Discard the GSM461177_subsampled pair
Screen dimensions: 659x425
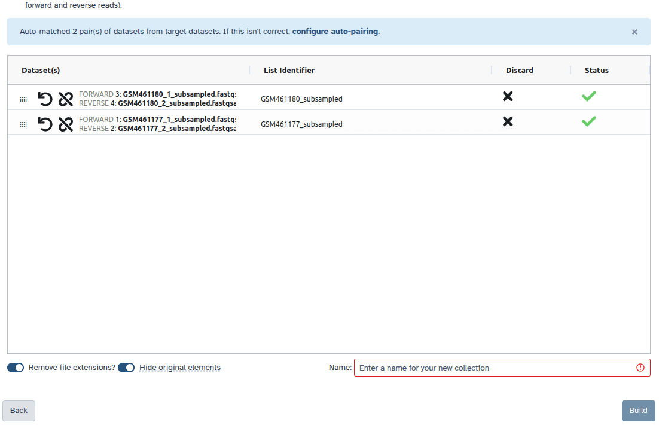[508, 121]
